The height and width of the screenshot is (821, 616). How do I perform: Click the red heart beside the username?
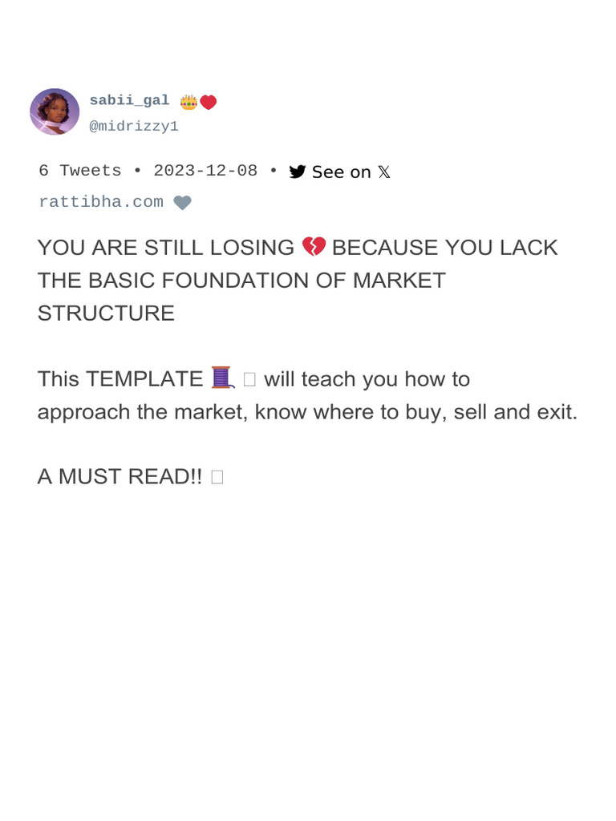209,102
